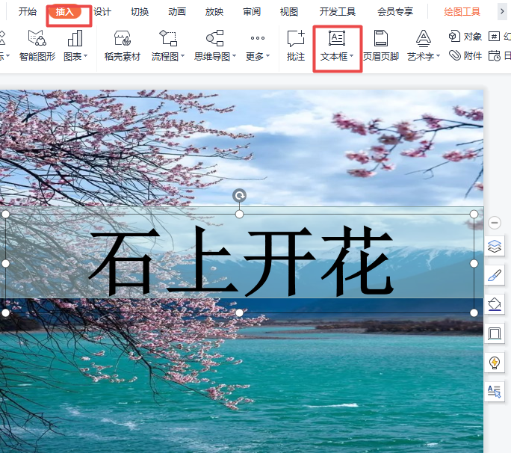Insert an 对象 object
Screen dimensions: 511x453
tap(465, 36)
